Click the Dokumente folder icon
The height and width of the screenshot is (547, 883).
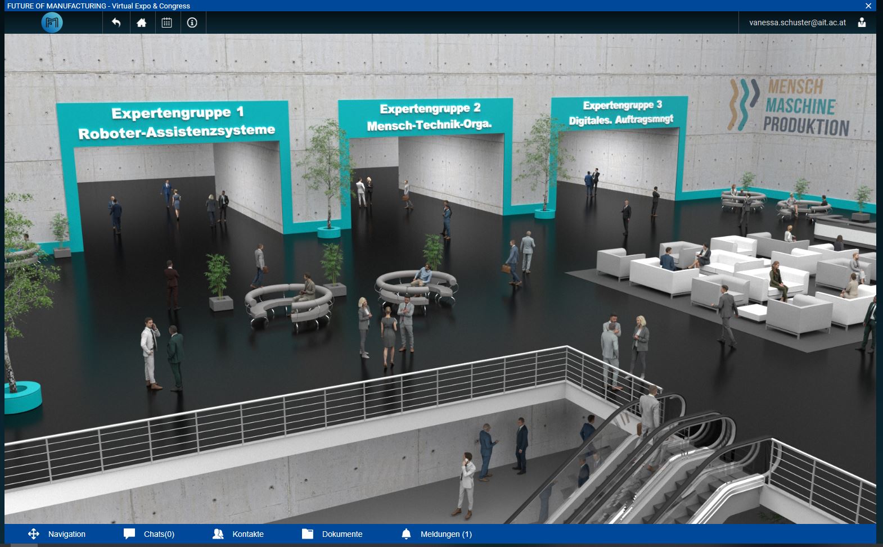[308, 534]
